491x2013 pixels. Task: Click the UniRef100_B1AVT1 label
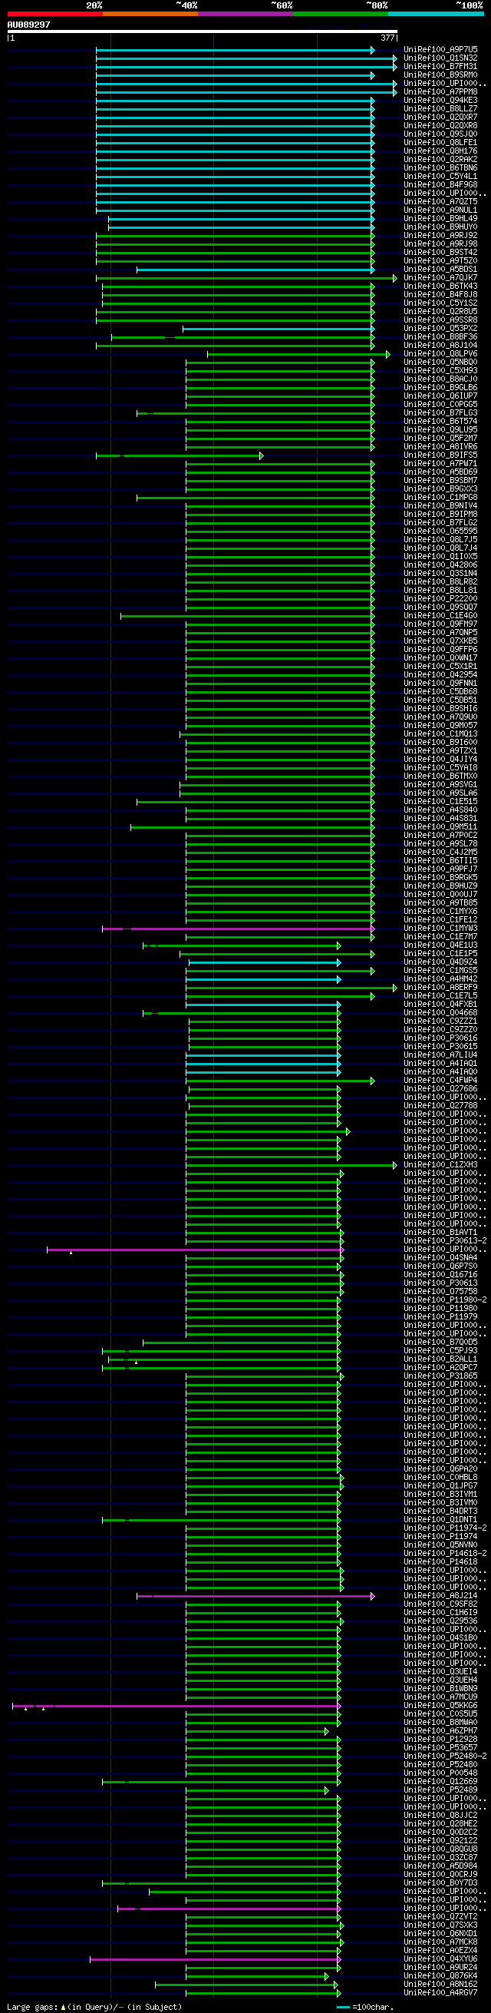(440, 1233)
